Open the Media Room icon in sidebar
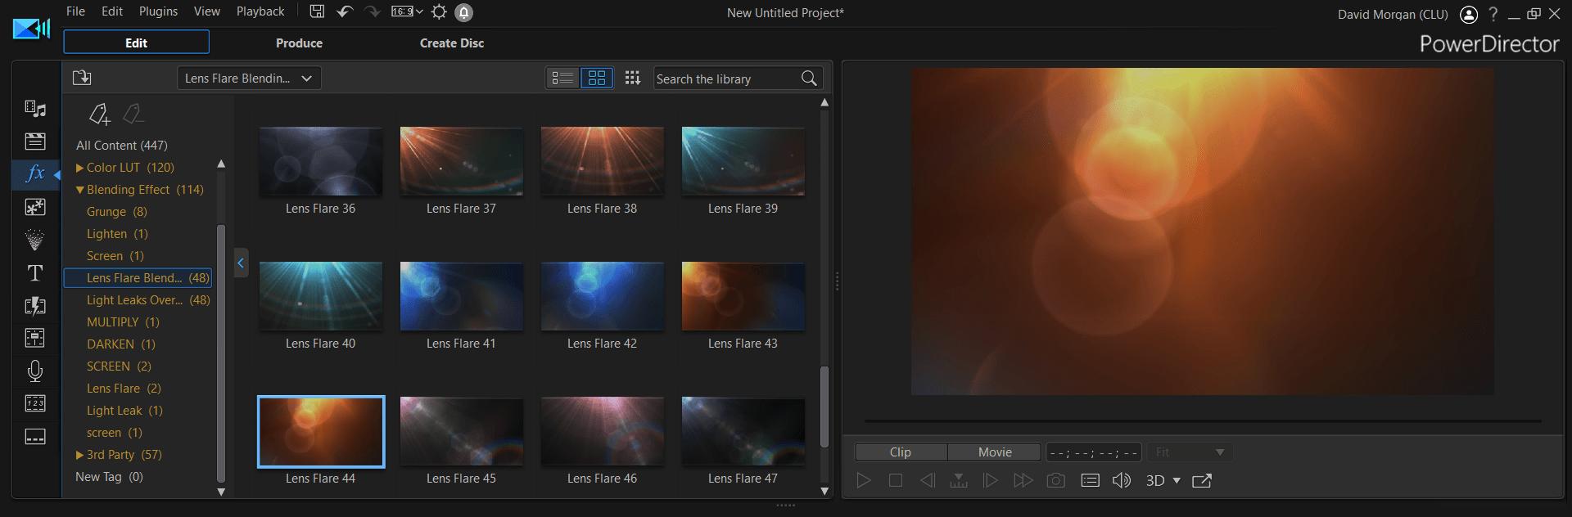This screenshot has height=517, width=1572. point(35,108)
